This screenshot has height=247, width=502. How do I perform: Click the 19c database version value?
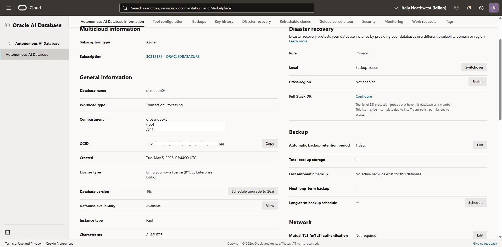click(149, 192)
